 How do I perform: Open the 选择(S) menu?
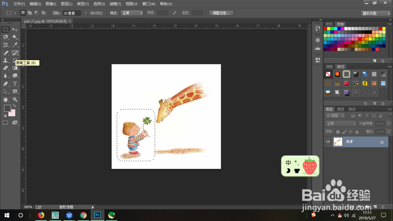99,4
